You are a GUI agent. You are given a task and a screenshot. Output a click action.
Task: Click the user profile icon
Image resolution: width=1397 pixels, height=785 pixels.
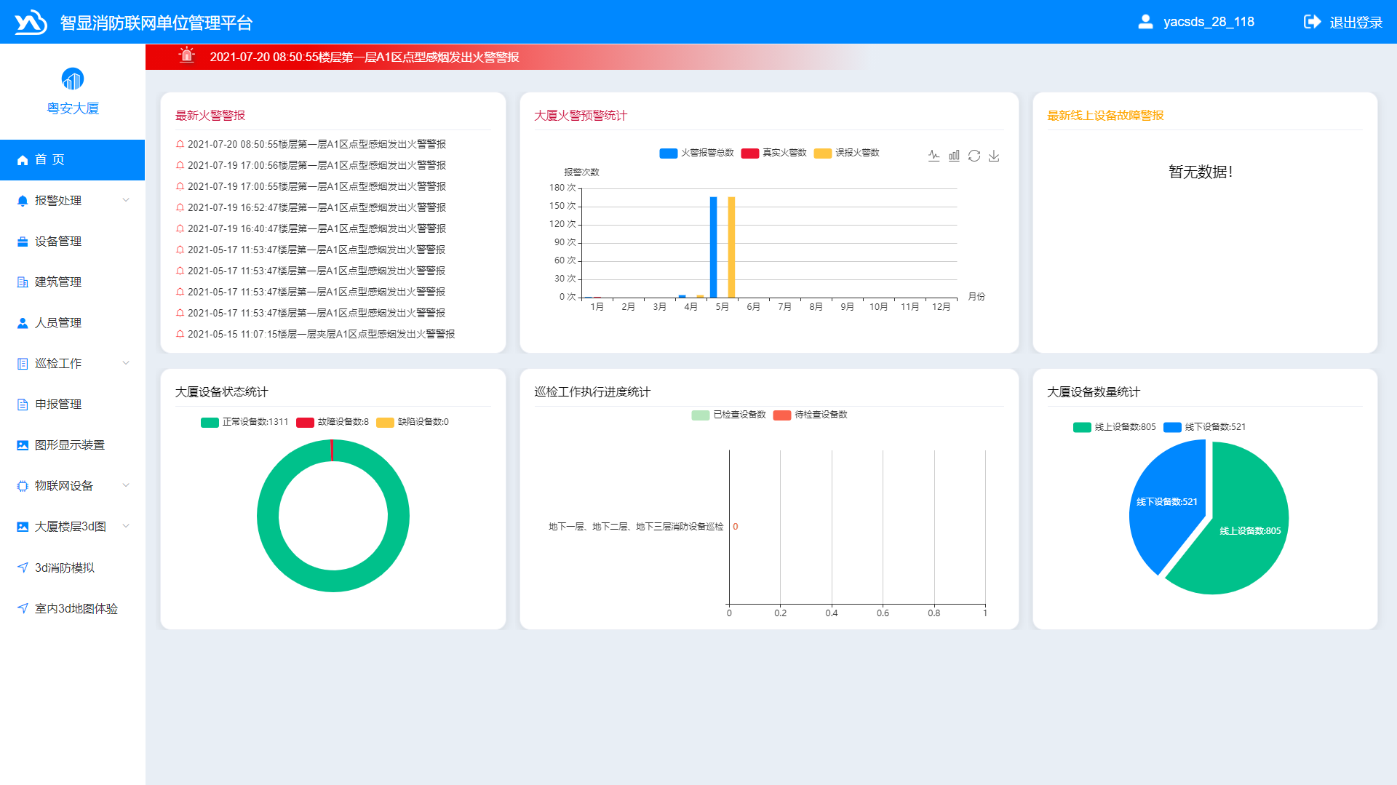click(x=1145, y=22)
